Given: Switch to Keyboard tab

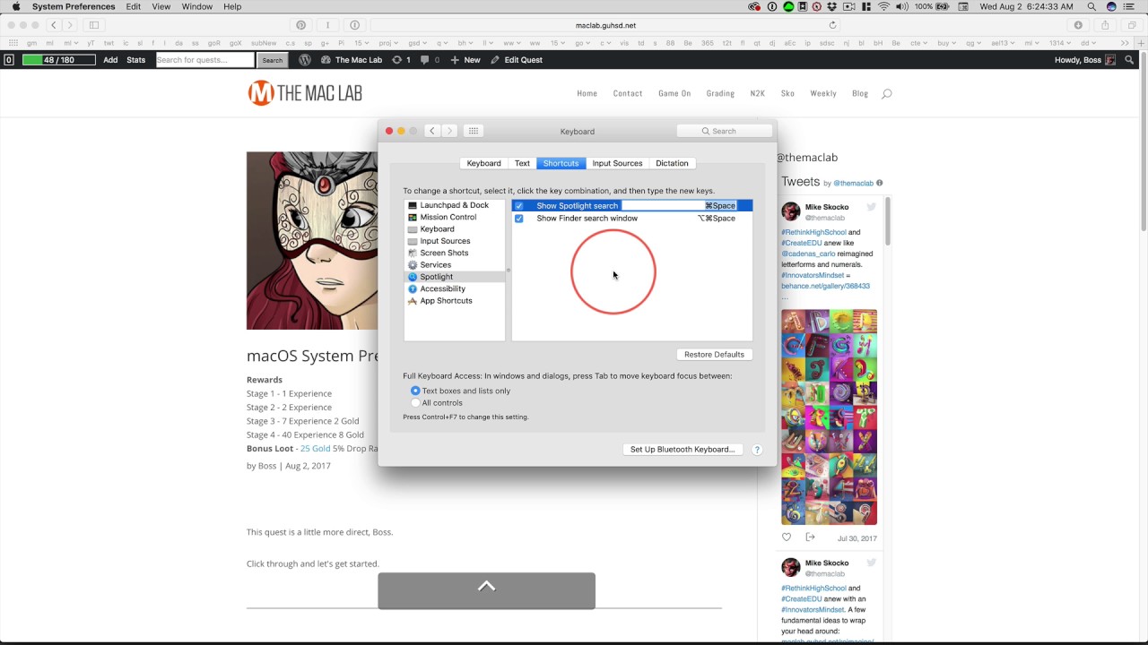Looking at the screenshot, I should 483,163.
